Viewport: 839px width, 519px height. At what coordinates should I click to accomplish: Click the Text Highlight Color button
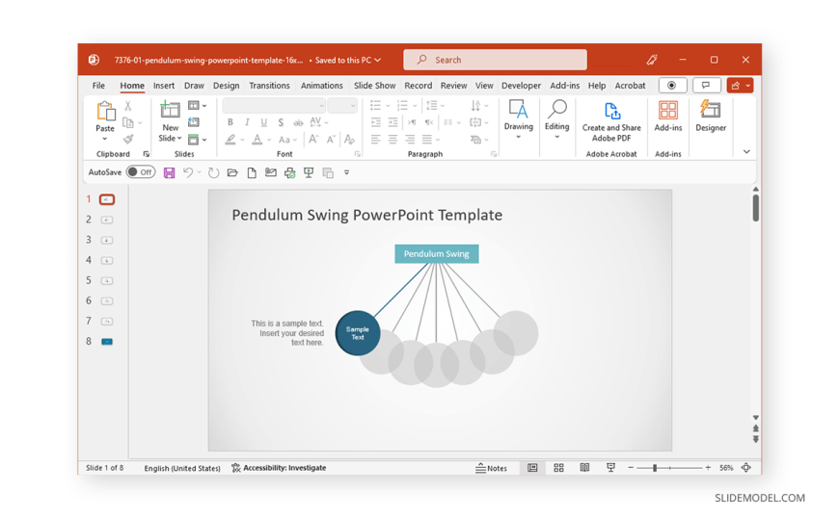coord(230,140)
